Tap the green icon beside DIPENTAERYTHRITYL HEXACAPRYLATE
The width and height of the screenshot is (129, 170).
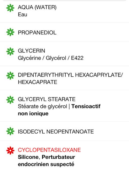click(x=10, y=76)
